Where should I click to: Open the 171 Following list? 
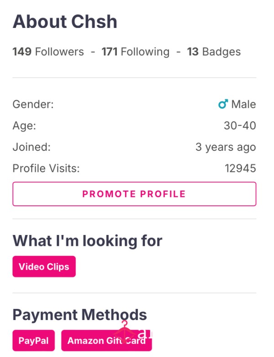point(136,52)
